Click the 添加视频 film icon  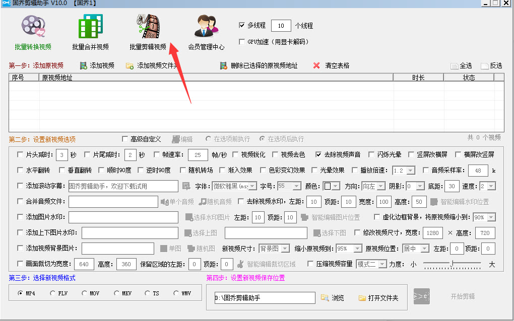(84, 66)
